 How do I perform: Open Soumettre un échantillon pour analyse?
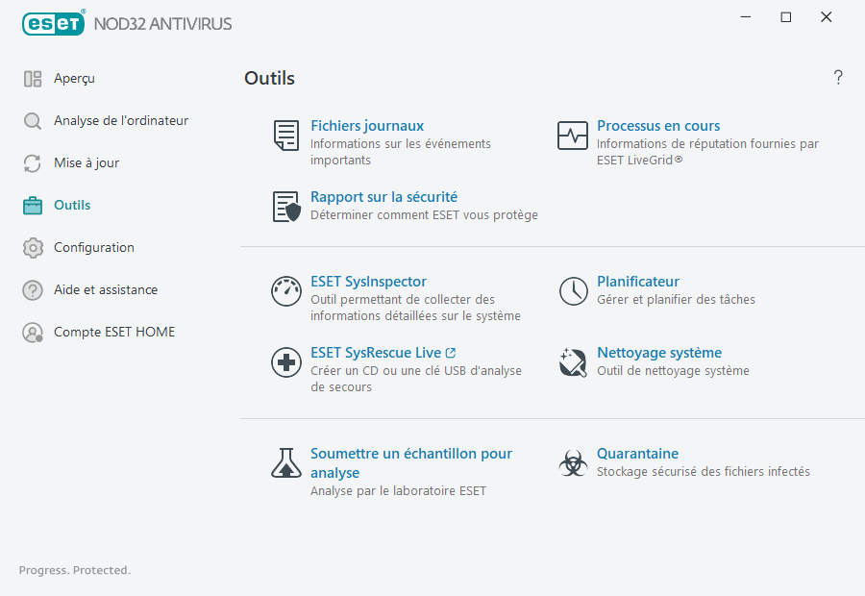tap(410, 462)
